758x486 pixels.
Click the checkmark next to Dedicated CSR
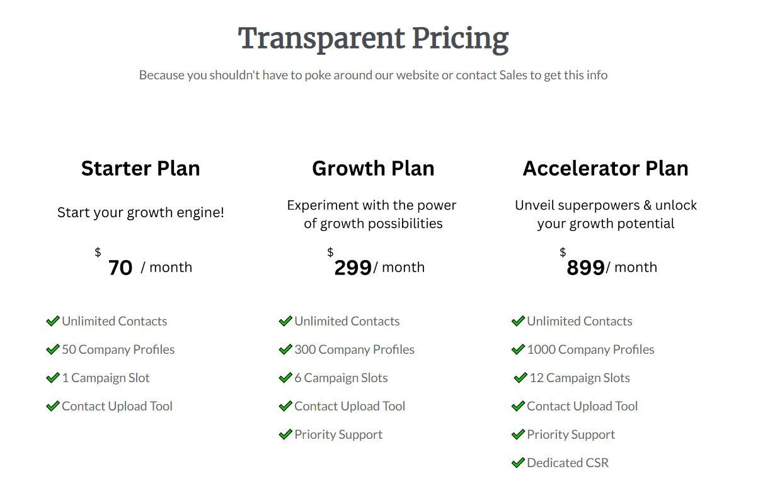518,463
